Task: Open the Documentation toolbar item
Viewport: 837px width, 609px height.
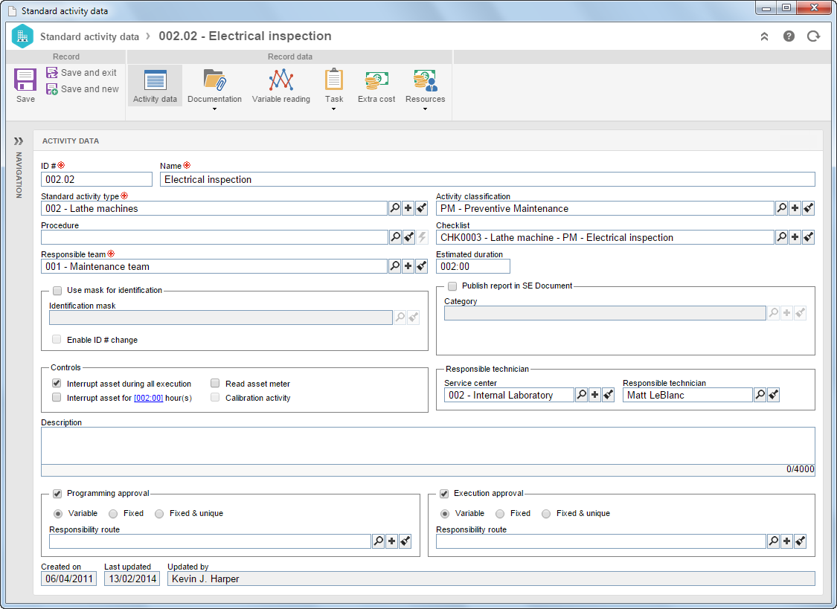Action: pyautogui.click(x=214, y=86)
